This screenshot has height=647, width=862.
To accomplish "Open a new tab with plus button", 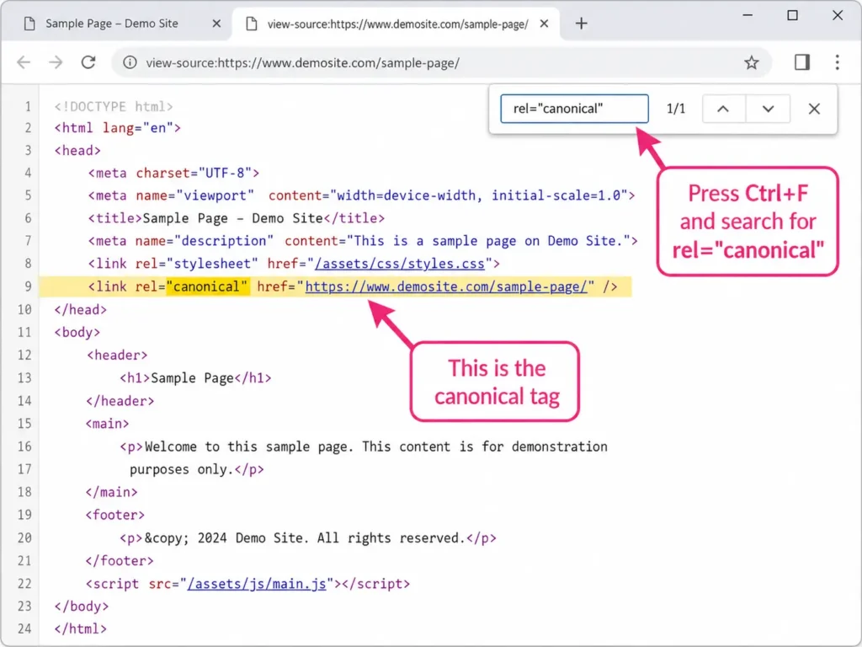I will [x=581, y=23].
